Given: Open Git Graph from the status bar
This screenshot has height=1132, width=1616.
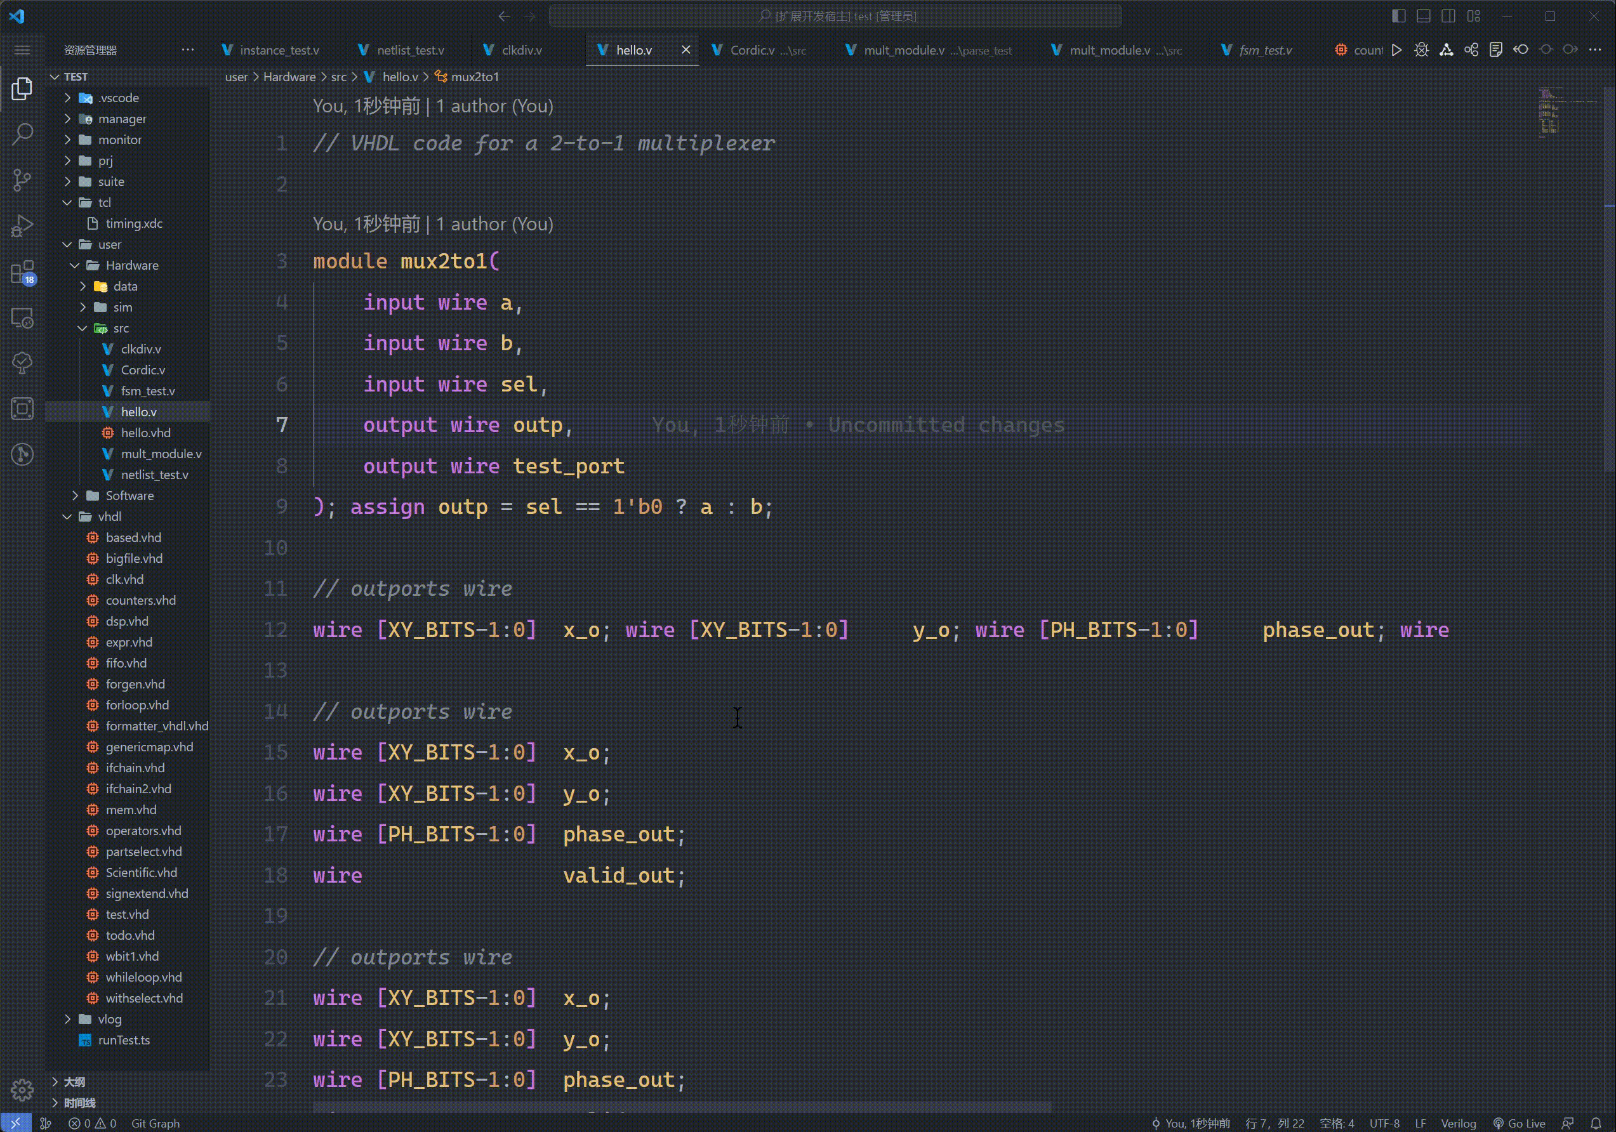Looking at the screenshot, I should [x=156, y=1124].
